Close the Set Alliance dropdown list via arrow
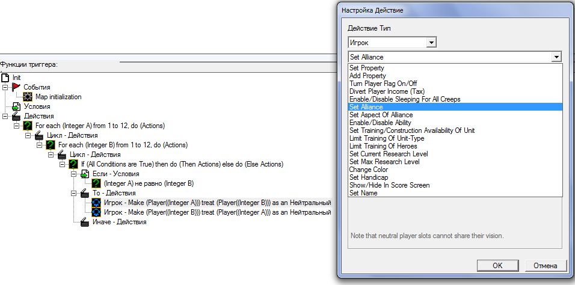 coord(557,57)
